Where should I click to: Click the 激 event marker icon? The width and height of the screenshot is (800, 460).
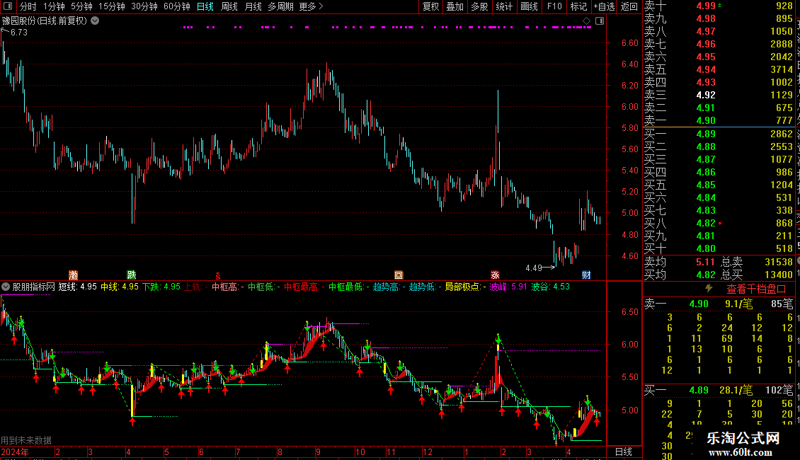pyautogui.click(x=73, y=275)
